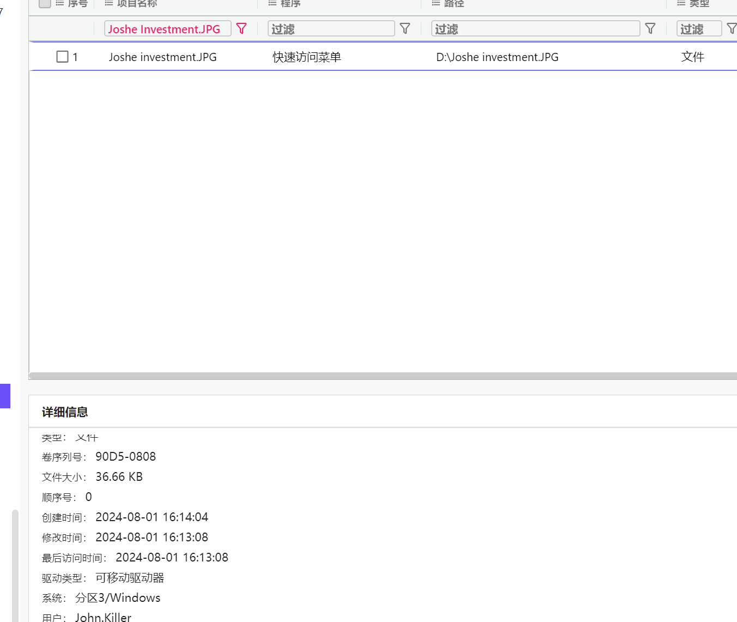
Task: Click the filter funnel icon beside the 程序 filter field
Action: pos(405,28)
